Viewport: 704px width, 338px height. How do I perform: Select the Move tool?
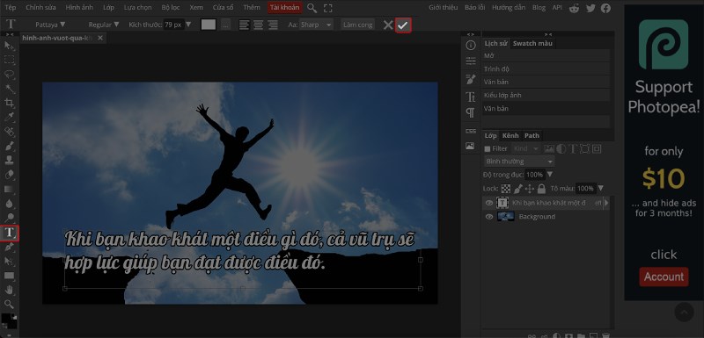click(x=9, y=46)
